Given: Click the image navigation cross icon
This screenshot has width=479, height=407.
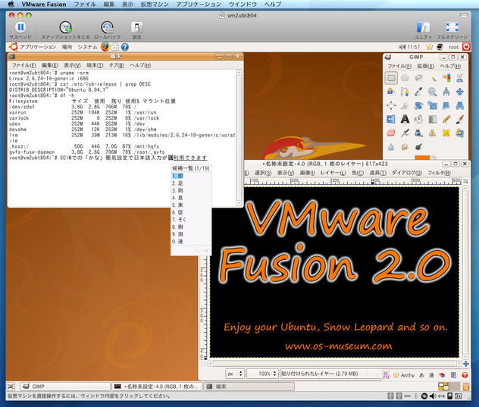Looking at the screenshot, I should [466, 364].
